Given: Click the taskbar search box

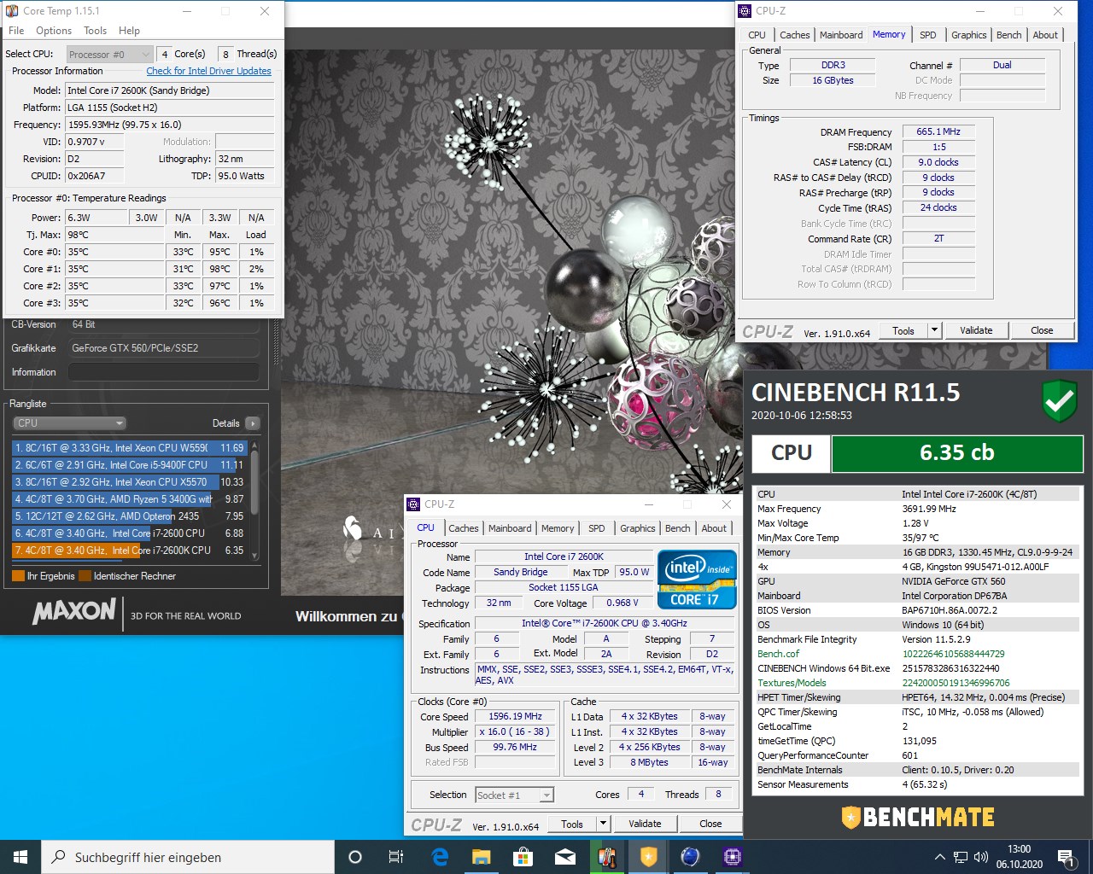Looking at the screenshot, I should 188,857.
